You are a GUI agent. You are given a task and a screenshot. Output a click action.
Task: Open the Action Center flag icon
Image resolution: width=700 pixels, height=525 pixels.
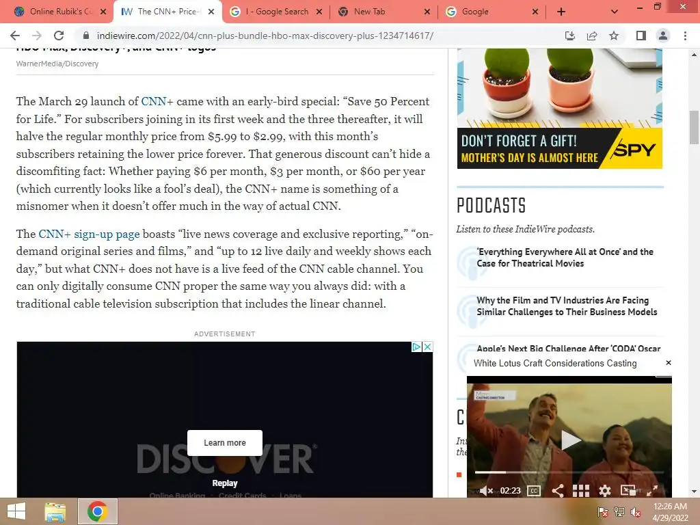[602, 512]
